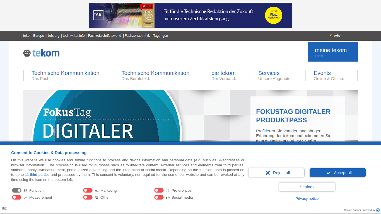The width and height of the screenshot is (381, 214).
Task: Open Services Unsere Angebote menu
Action: [275, 76]
